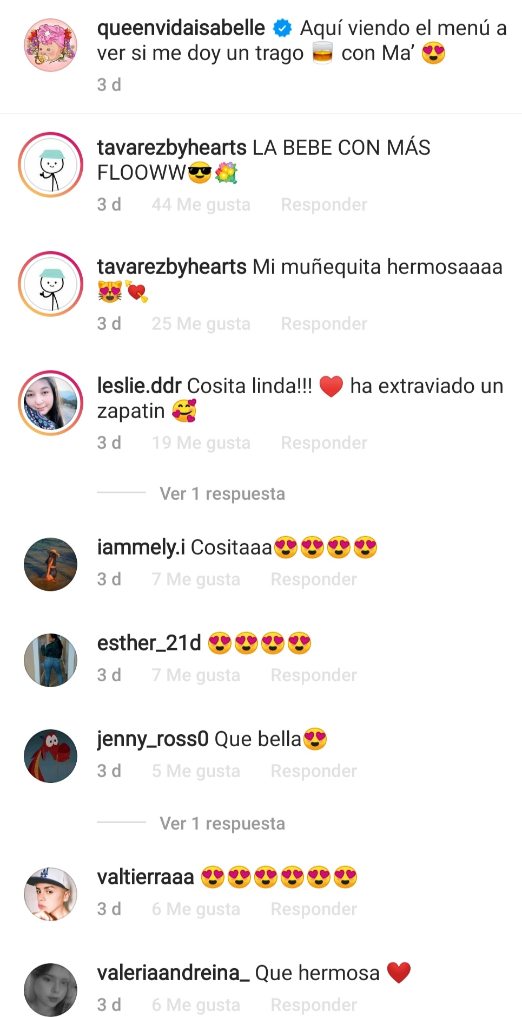View the 25 Me gusta likes list

[x=201, y=324]
